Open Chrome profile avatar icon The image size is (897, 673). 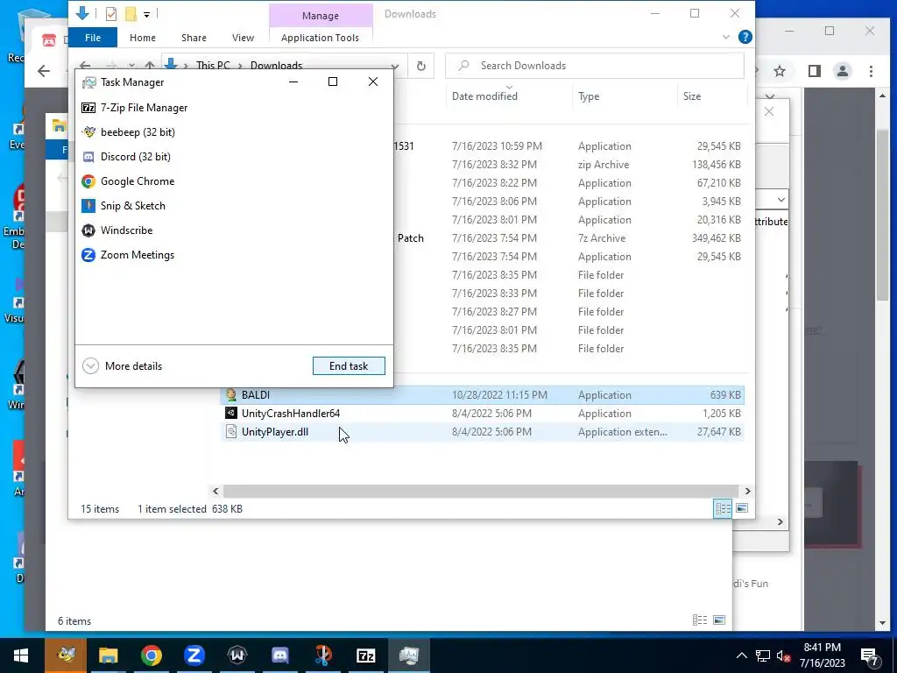click(x=842, y=71)
